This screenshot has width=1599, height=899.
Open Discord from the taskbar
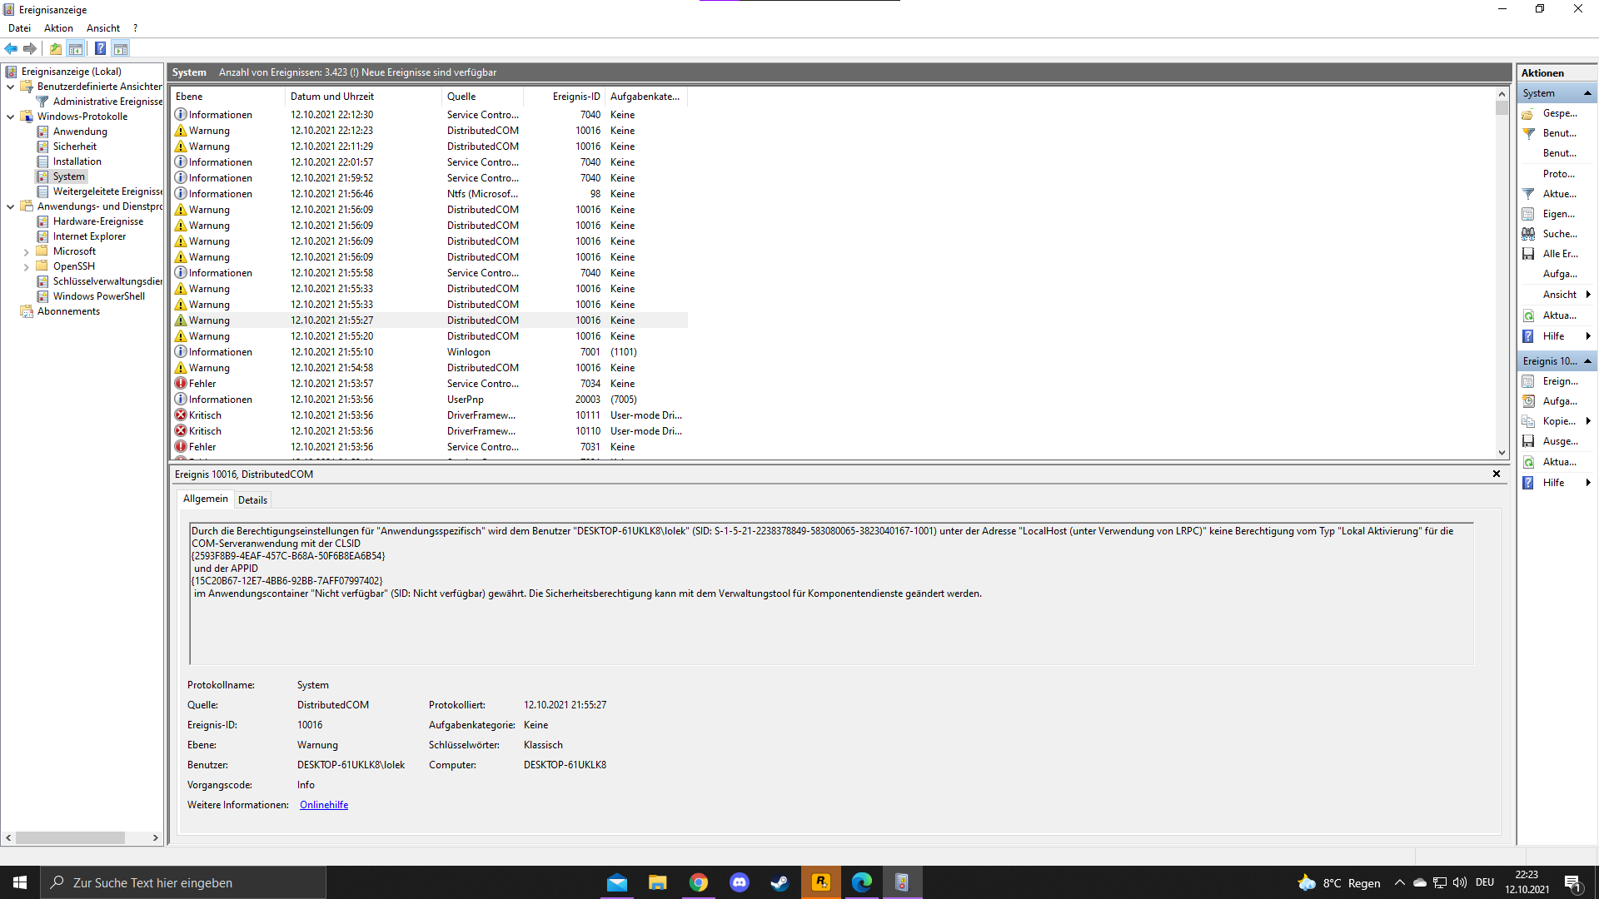coord(739,882)
